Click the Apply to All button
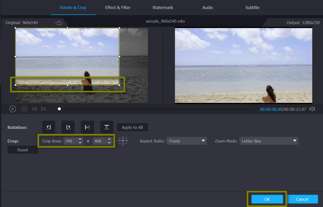Screen dimensions: 323x207 pyautogui.click(x=132, y=128)
